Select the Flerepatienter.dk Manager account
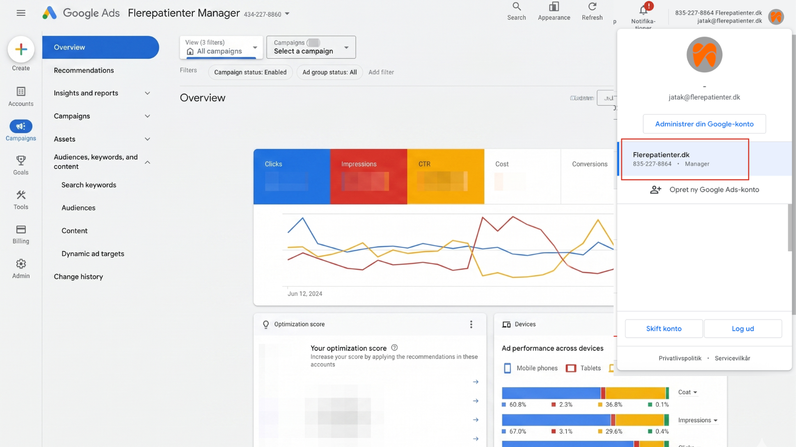 (704, 159)
